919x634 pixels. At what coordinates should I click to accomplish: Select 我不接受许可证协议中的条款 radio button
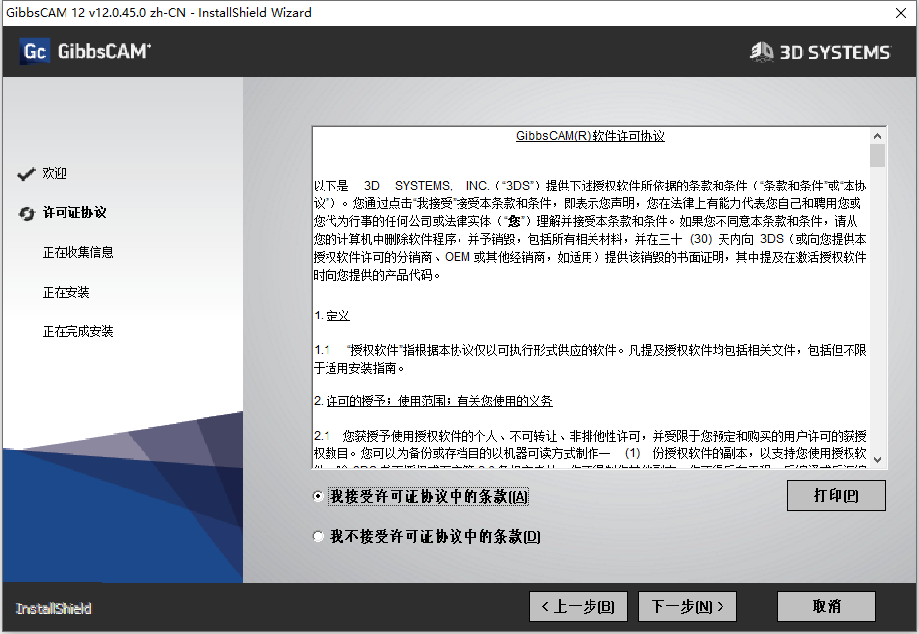tap(318, 536)
